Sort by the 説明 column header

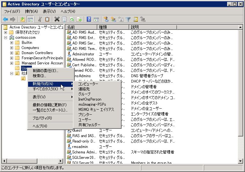click(x=153, y=27)
